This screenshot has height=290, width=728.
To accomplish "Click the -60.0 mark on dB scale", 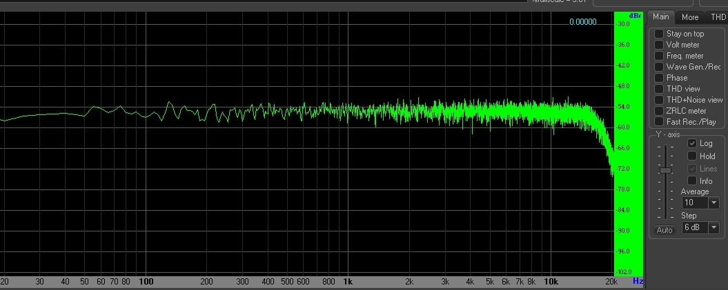I will [624, 127].
